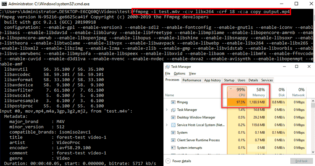Switch to the Processes tab
This screenshot has height=166, width=315.
172,80
